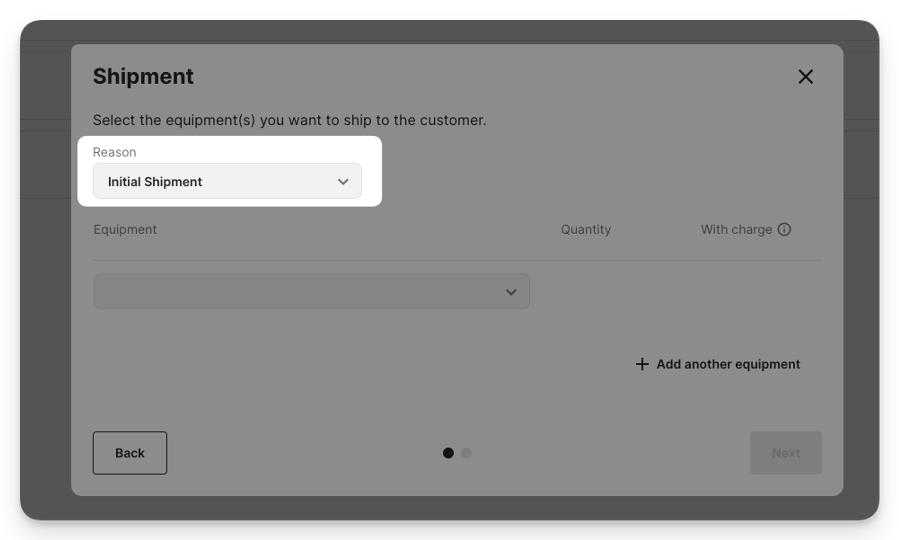Open the Reason dropdown showing Initial Shipment
This screenshot has width=899, height=540.
coord(227,181)
